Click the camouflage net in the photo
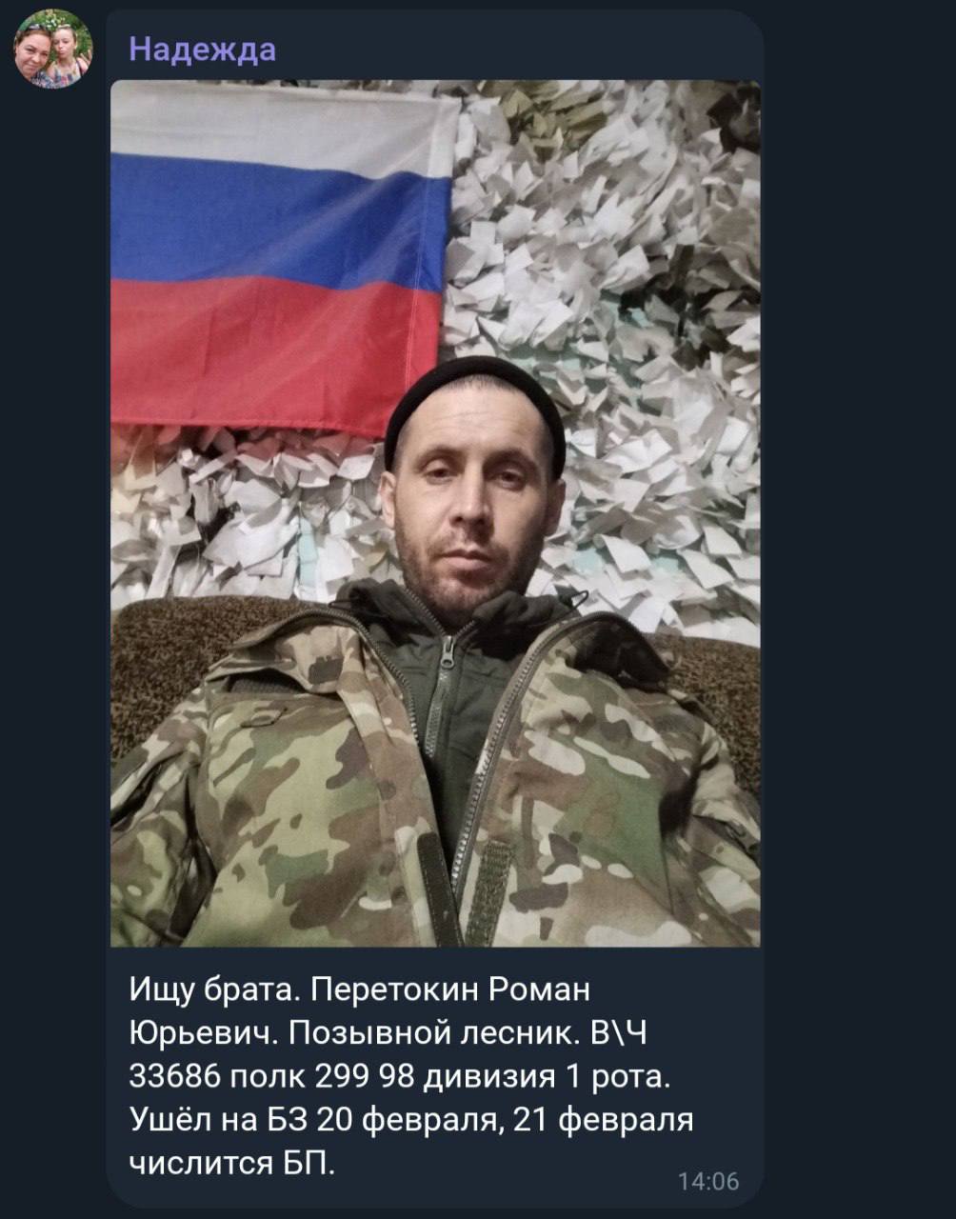The image size is (956, 1219). pos(609,333)
